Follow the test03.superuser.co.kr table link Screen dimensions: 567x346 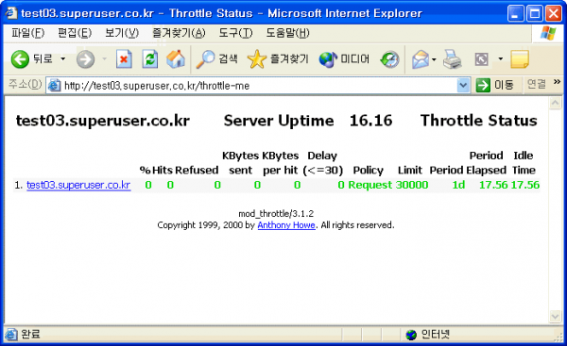[78, 185]
